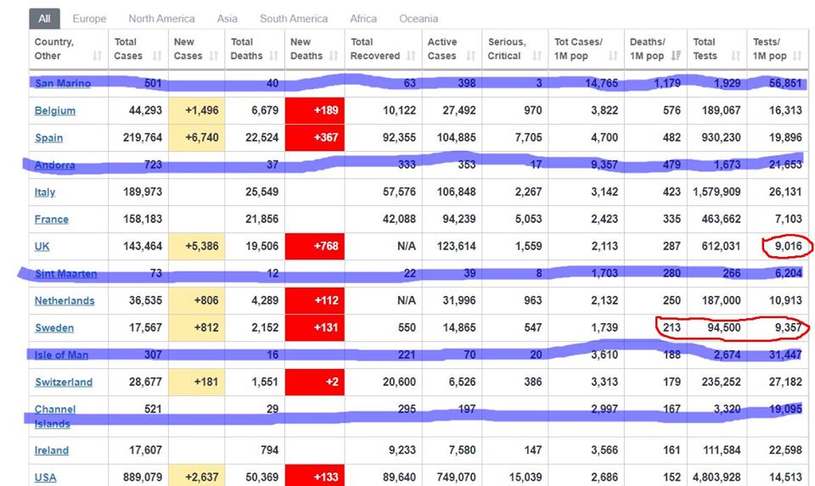Open the Sweden country link
815x486 pixels.
[54, 327]
